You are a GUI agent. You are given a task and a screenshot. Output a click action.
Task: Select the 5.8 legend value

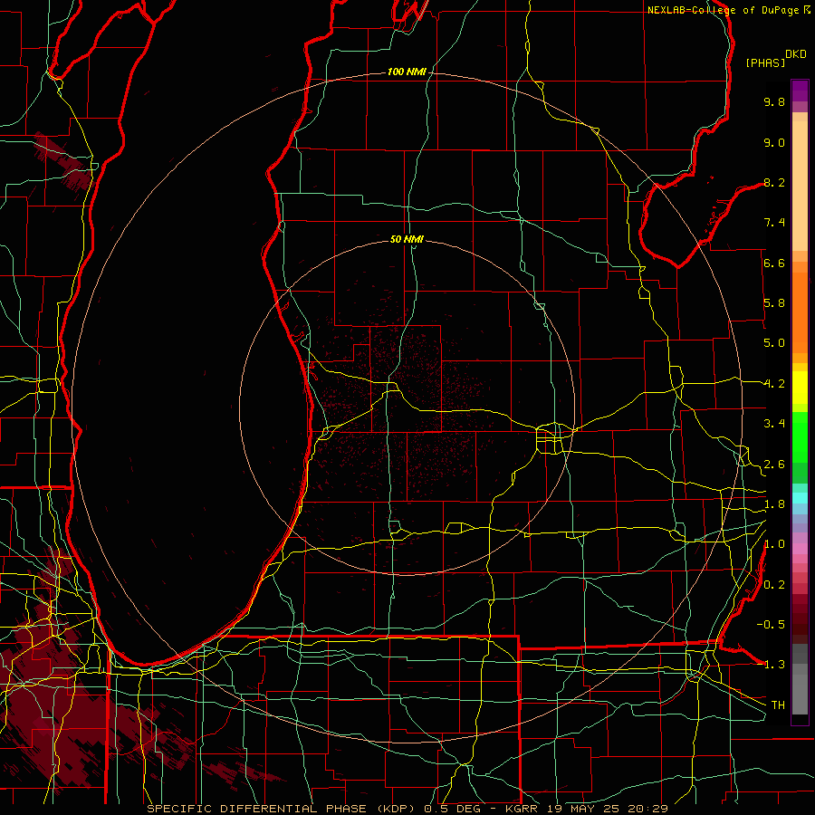click(x=774, y=303)
